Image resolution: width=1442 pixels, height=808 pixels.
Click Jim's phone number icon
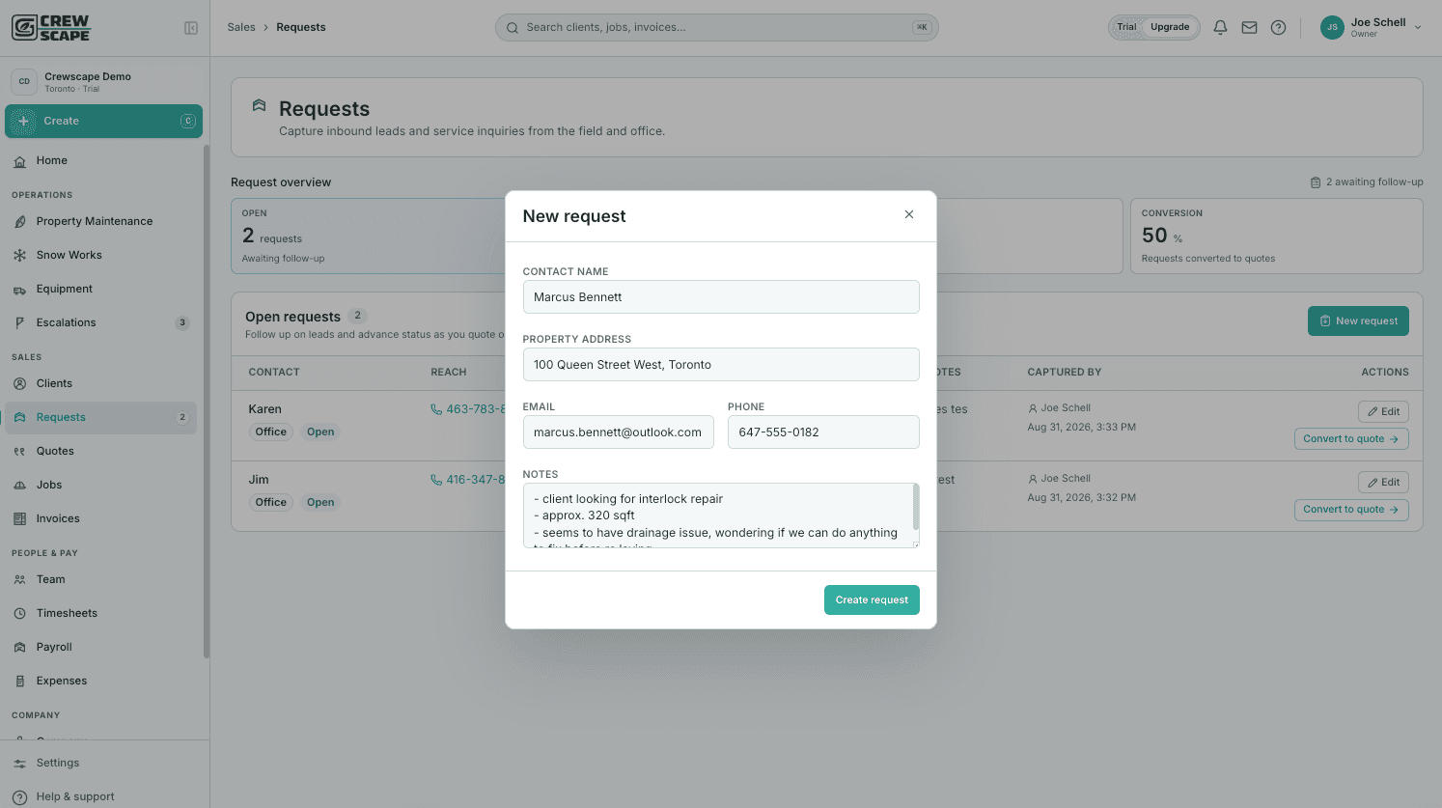pyautogui.click(x=436, y=480)
